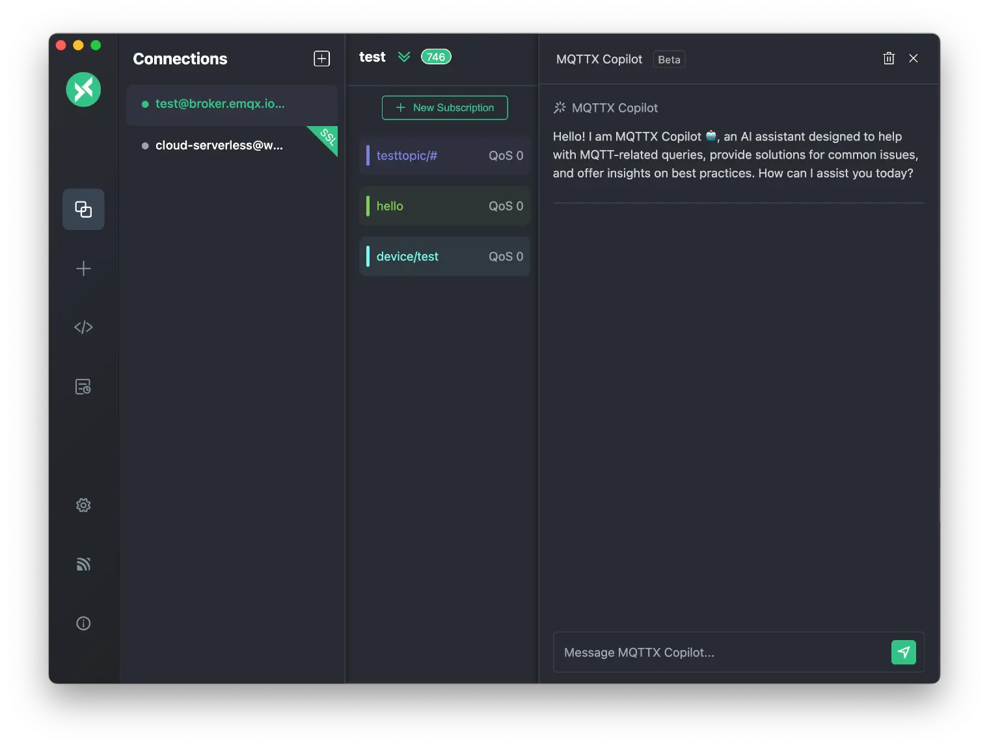Viewport: 989px width, 748px height.
Task: Click gray status dot of cloud-serverless
Action: [x=145, y=146]
